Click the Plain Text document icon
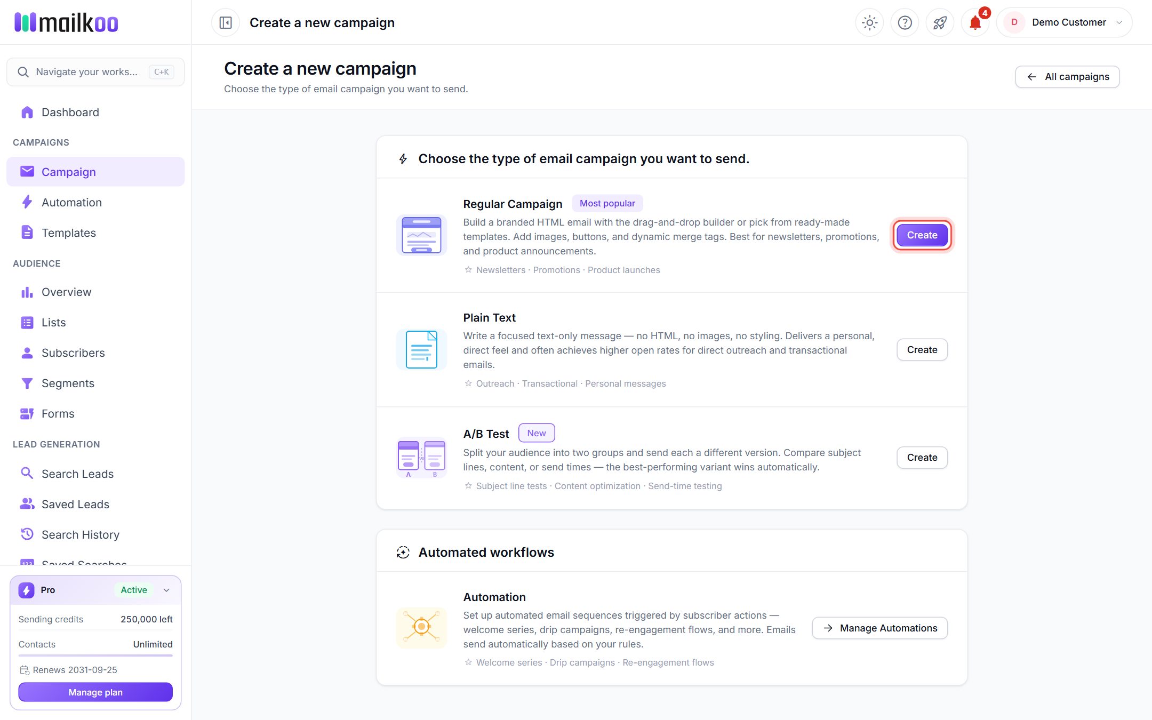 pyautogui.click(x=421, y=349)
